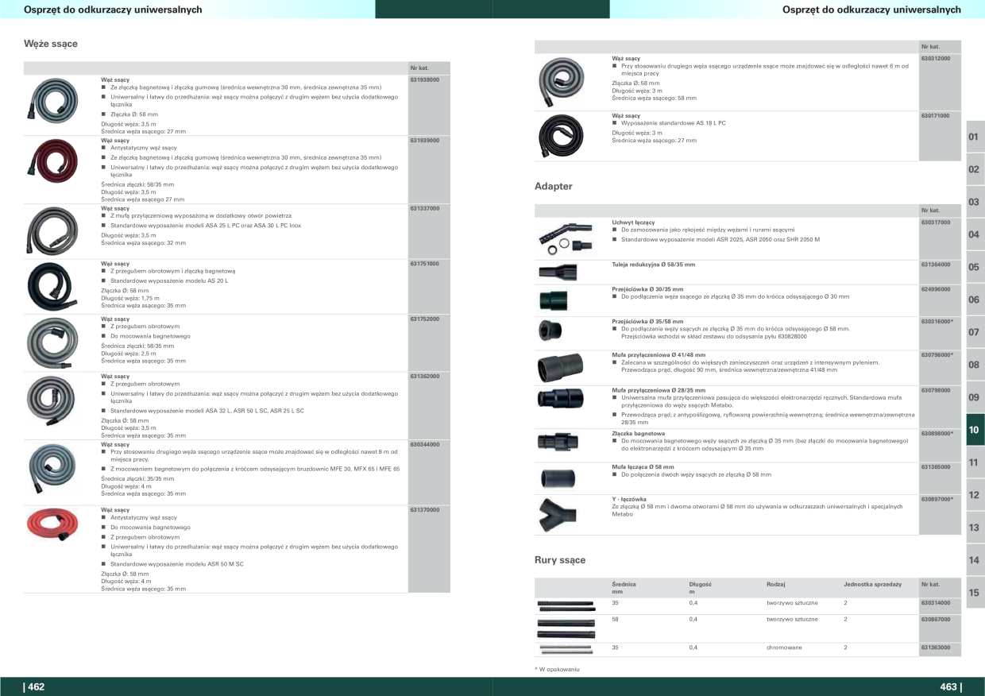
Task: Open chapter tab 05
Action: click(974, 267)
